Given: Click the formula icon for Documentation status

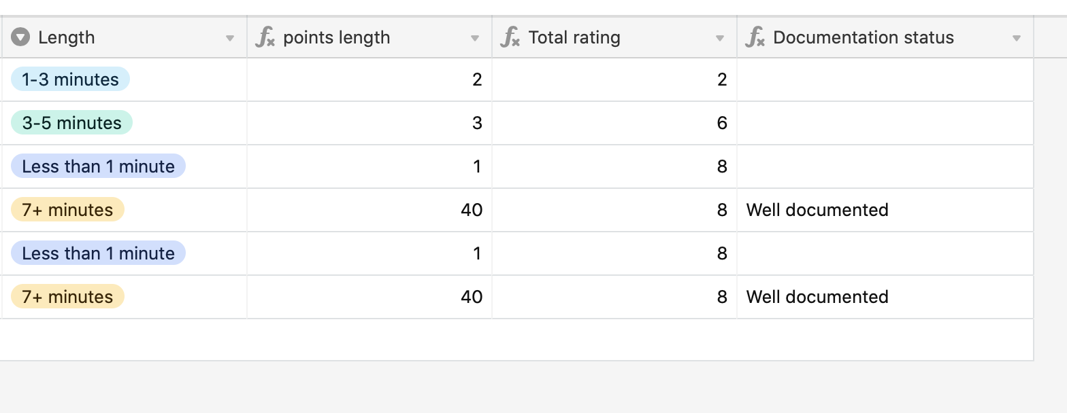Looking at the screenshot, I should [x=755, y=37].
